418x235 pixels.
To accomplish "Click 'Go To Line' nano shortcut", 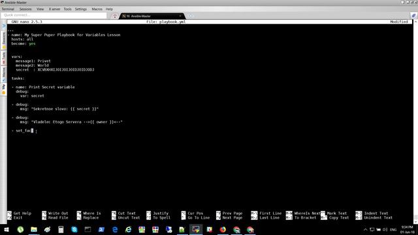I will point(195,217).
